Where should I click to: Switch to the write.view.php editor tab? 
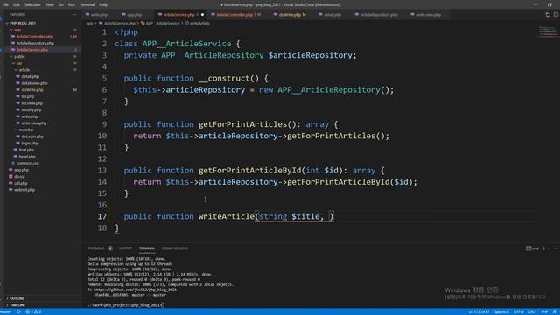(428, 15)
